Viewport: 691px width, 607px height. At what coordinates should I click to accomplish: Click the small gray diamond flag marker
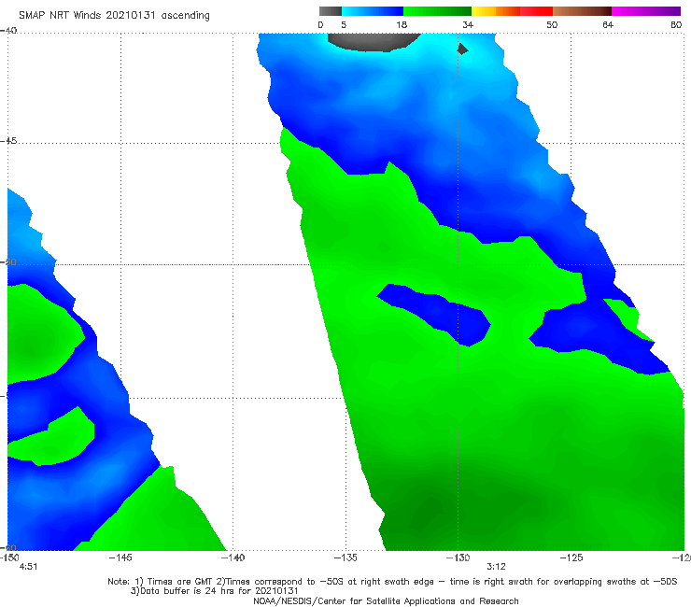click(x=462, y=49)
